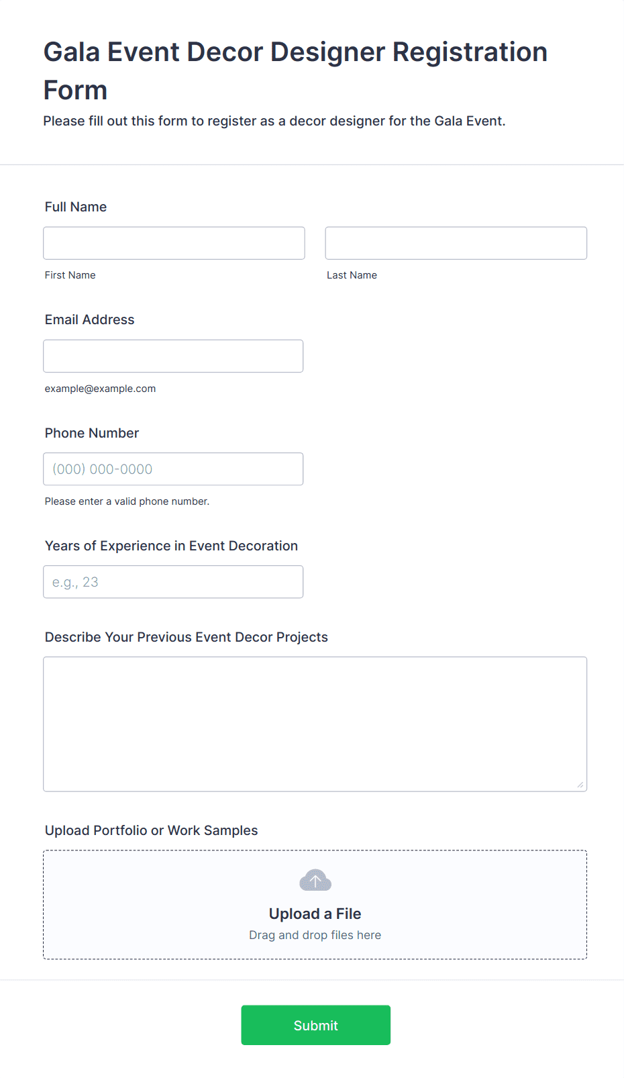This screenshot has width=624, height=1078.
Task: Click the Full Name label
Action: click(x=76, y=207)
